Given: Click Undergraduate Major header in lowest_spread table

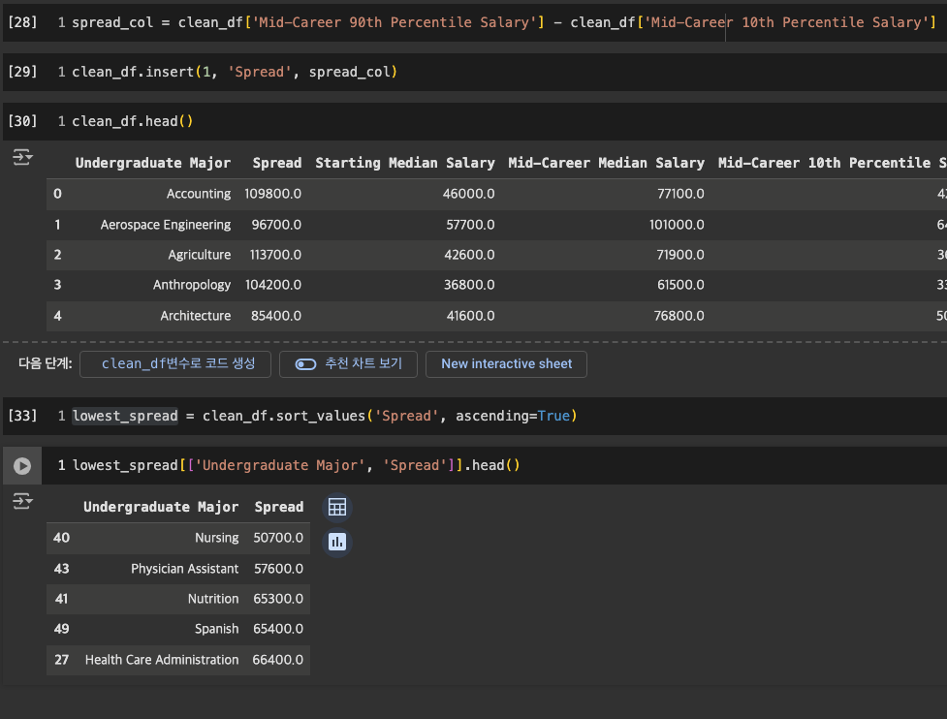Looking at the screenshot, I should click(161, 507).
